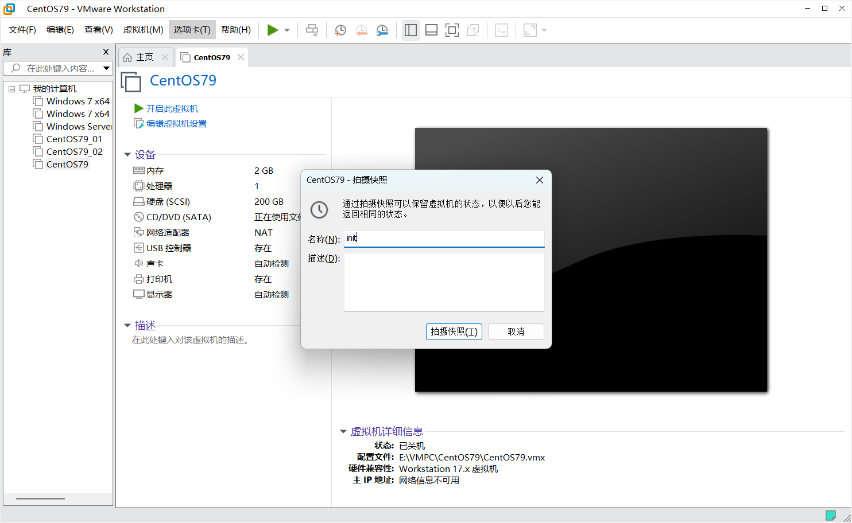Open the 内存 memory device entry
This screenshot has width=852, height=523.
(x=148, y=171)
